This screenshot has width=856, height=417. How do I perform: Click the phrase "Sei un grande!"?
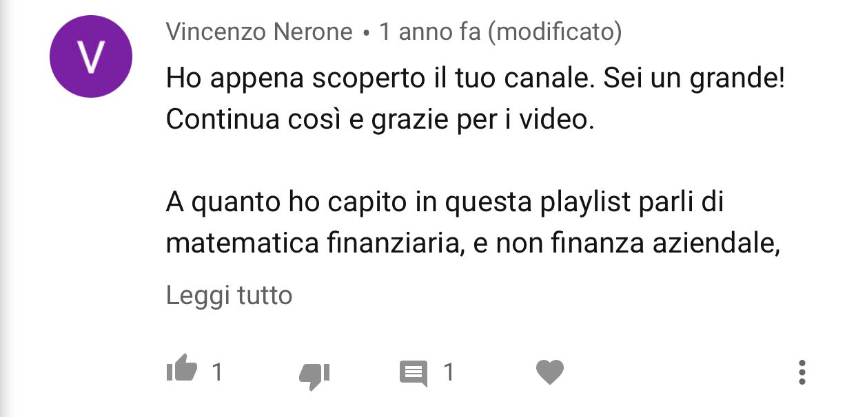coord(695,81)
